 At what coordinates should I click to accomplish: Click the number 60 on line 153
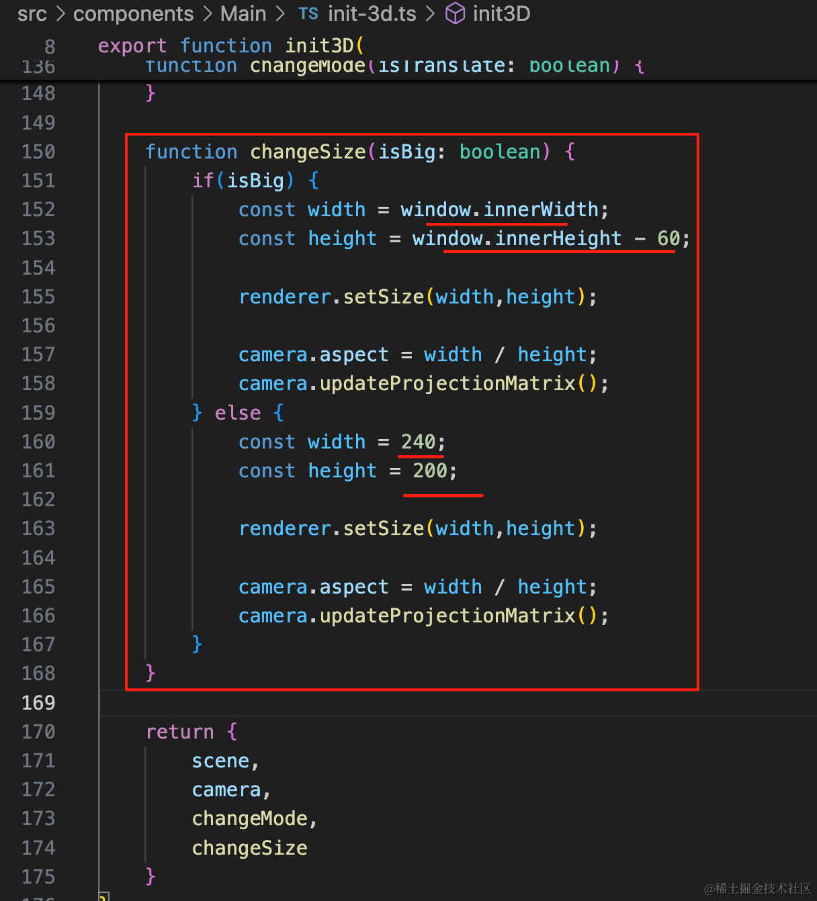(669, 238)
